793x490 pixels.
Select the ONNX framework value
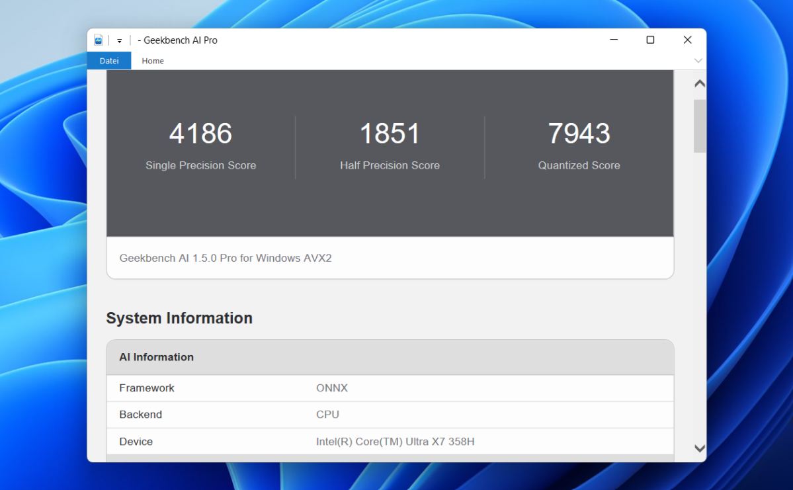(x=332, y=388)
